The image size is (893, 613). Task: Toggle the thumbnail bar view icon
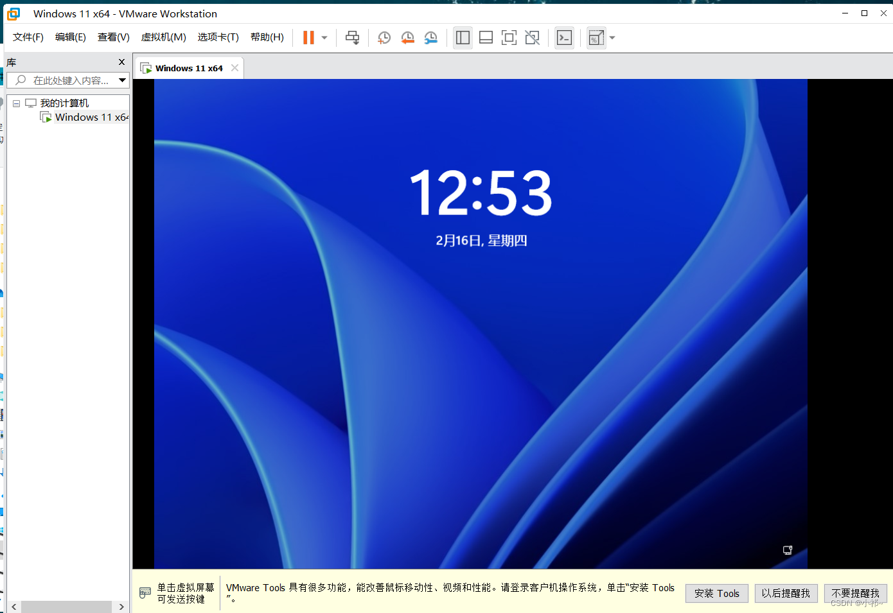(486, 38)
